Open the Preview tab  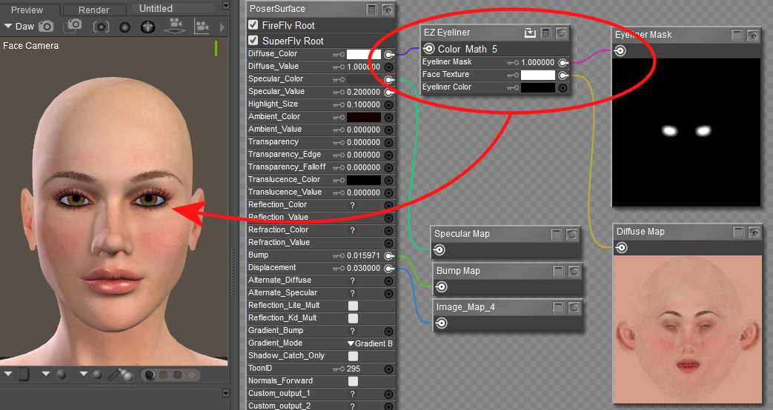(x=27, y=10)
